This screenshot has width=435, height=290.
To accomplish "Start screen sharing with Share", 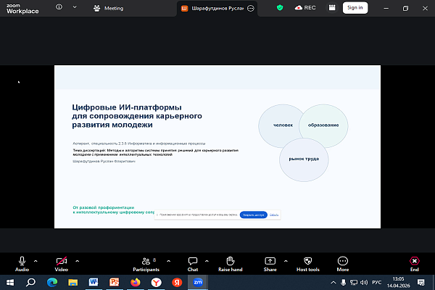I will click(270, 261).
